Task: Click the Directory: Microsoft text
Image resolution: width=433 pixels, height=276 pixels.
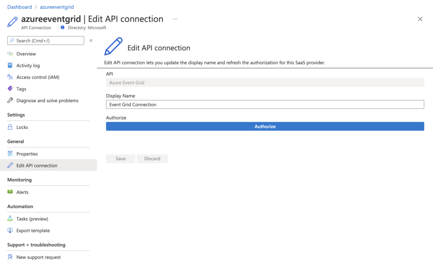Action: coord(87,27)
